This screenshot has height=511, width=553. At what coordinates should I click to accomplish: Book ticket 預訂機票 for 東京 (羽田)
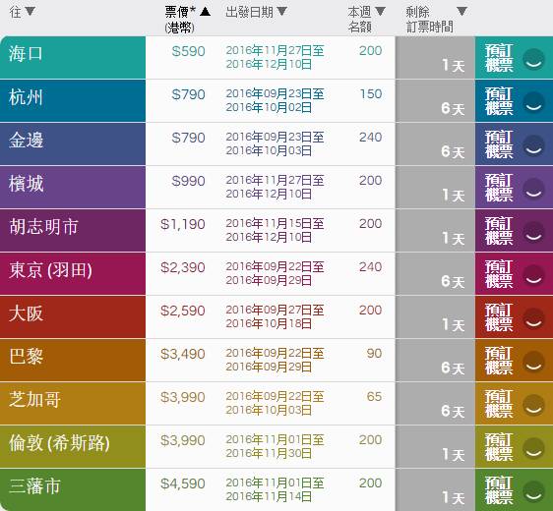[498, 274]
